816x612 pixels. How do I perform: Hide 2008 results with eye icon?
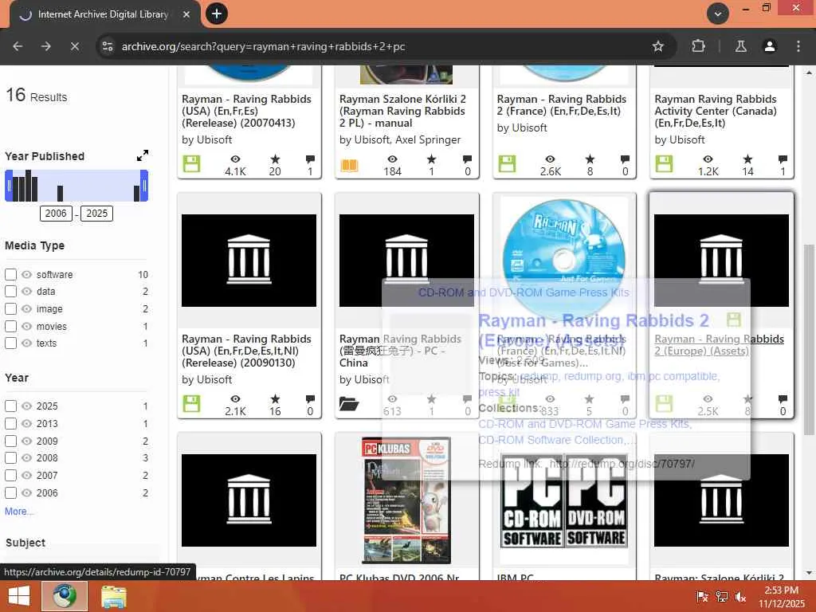pyautogui.click(x=26, y=458)
